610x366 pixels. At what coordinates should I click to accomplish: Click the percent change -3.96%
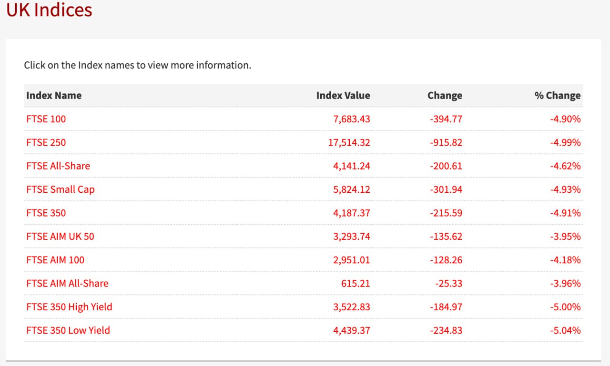click(566, 283)
